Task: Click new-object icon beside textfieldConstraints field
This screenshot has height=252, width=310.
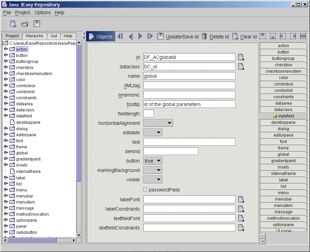Action: [x=241, y=228]
